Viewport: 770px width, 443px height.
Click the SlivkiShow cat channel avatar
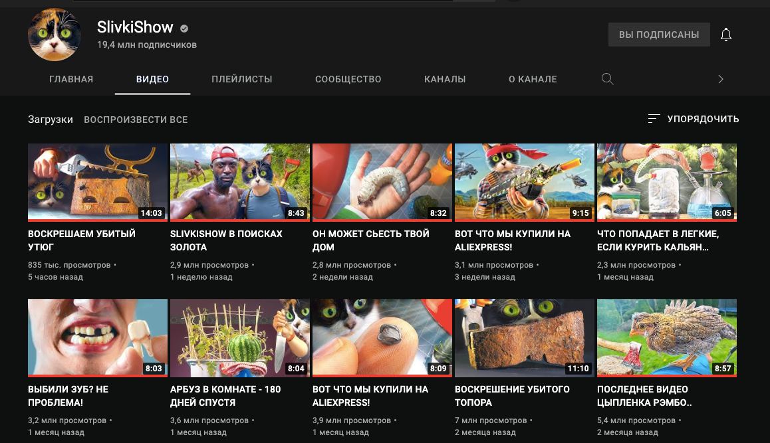pyautogui.click(x=55, y=35)
